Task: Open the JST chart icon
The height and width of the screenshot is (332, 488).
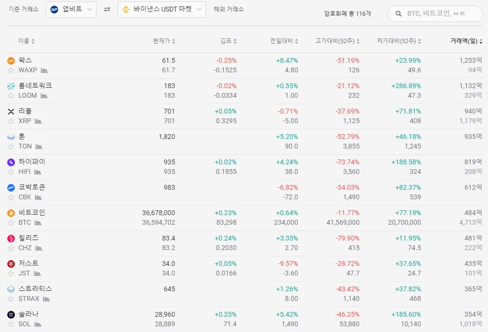Action: (37, 274)
